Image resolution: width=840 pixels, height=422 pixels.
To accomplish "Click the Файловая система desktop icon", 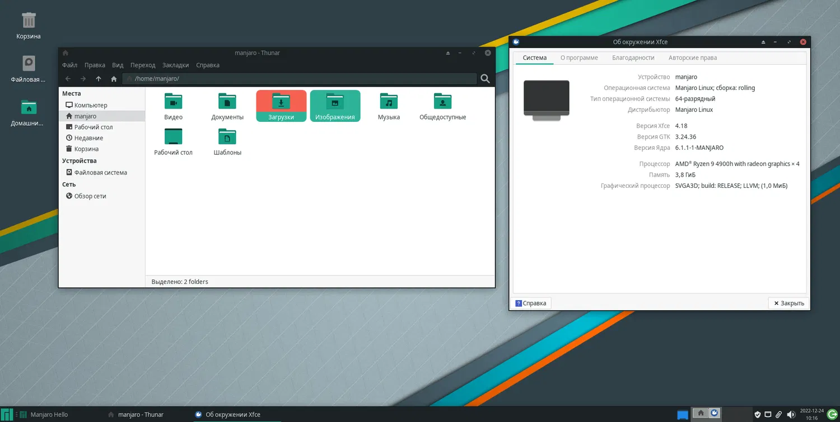I will click(29, 69).
